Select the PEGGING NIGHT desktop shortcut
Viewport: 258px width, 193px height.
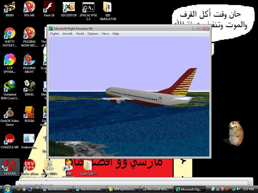(29, 64)
